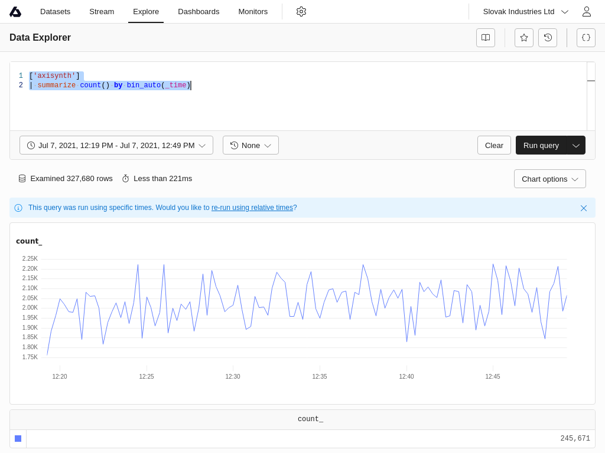The image size is (605, 453).
Task: Toggle the count_ series legend square
Action: click(x=18, y=438)
